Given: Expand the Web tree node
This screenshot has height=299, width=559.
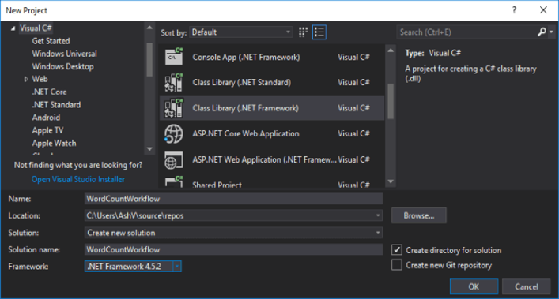Looking at the screenshot, I should pos(25,79).
